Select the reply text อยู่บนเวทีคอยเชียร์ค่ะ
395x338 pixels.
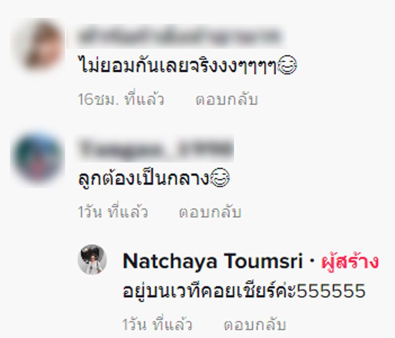tap(209, 291)
